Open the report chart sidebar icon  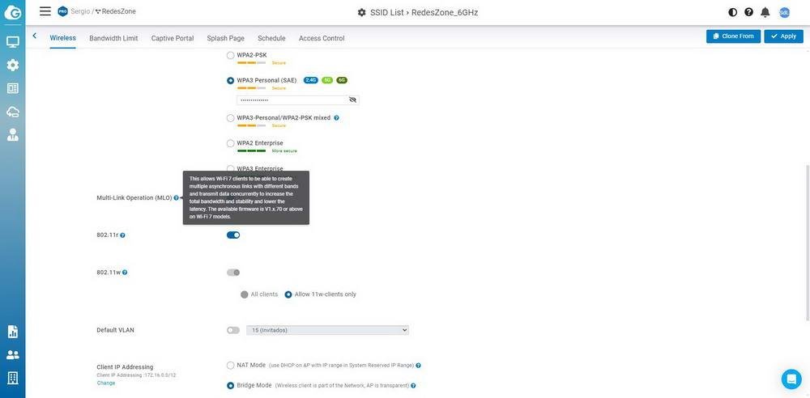(12, 332)
